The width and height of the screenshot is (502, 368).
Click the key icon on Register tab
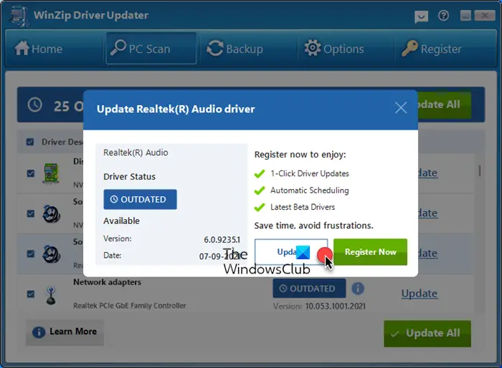pyautogui.click(x=409, y=48)
